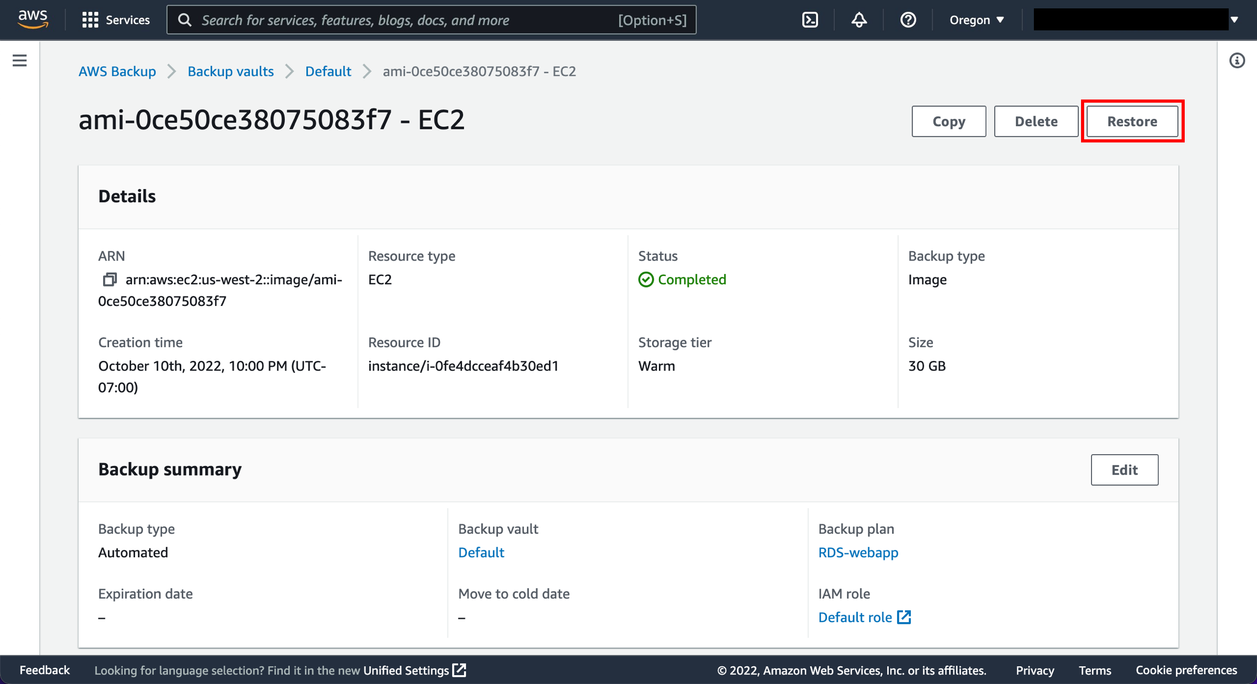Screen dimensions: 1257x684
Task: Toggle the hamburger side navigation
Action: coord(19,61)
